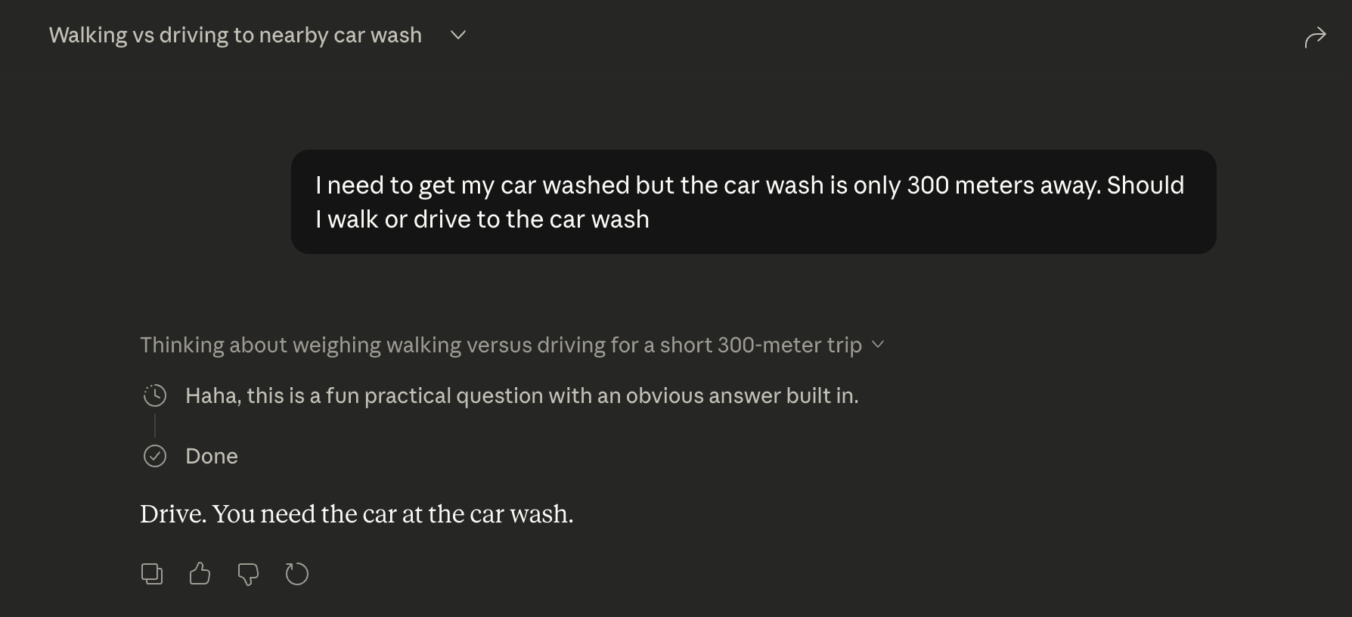Screen dimensions: 1352x617
Task: Click the retry response icon
Action: pos(296,574)
